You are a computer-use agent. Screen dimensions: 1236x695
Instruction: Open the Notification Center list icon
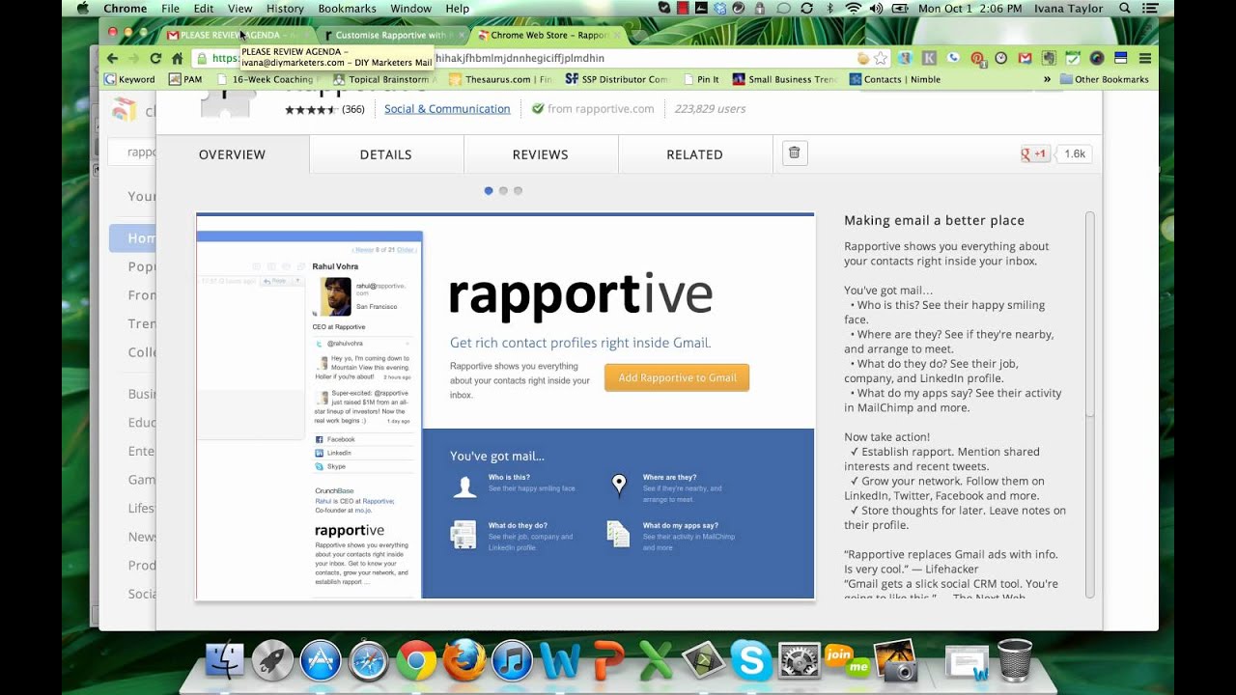1150,9
